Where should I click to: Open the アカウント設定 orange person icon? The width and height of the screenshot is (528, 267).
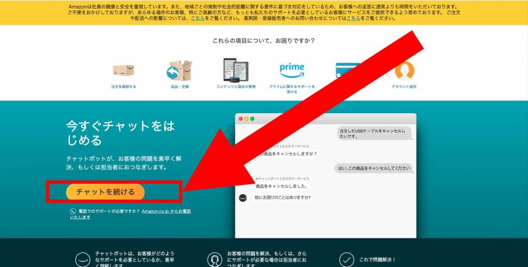point(404,70)
